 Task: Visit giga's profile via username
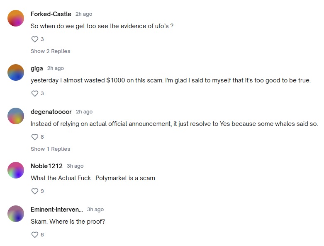click(x=37, y=68)
